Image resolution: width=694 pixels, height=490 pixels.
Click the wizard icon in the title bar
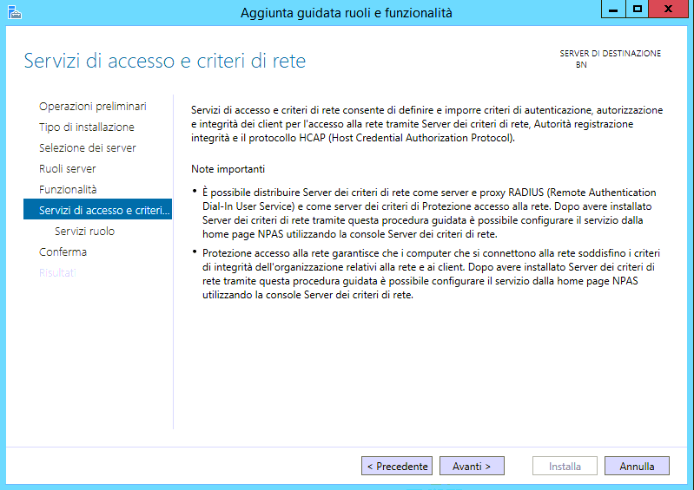[x=14, y=12]
